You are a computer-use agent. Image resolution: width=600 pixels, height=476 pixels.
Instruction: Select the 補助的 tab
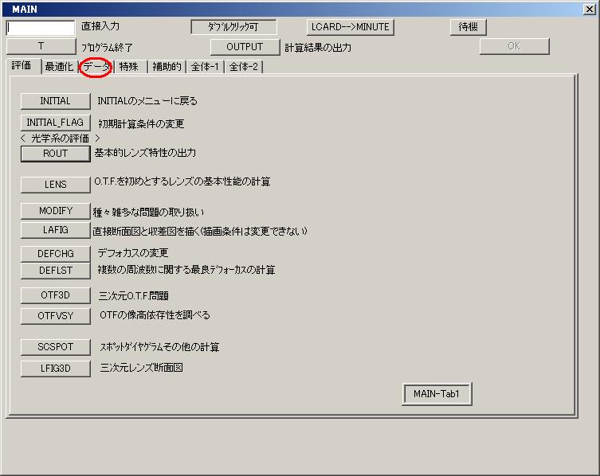pyautogui.click(x=167, y=67)
